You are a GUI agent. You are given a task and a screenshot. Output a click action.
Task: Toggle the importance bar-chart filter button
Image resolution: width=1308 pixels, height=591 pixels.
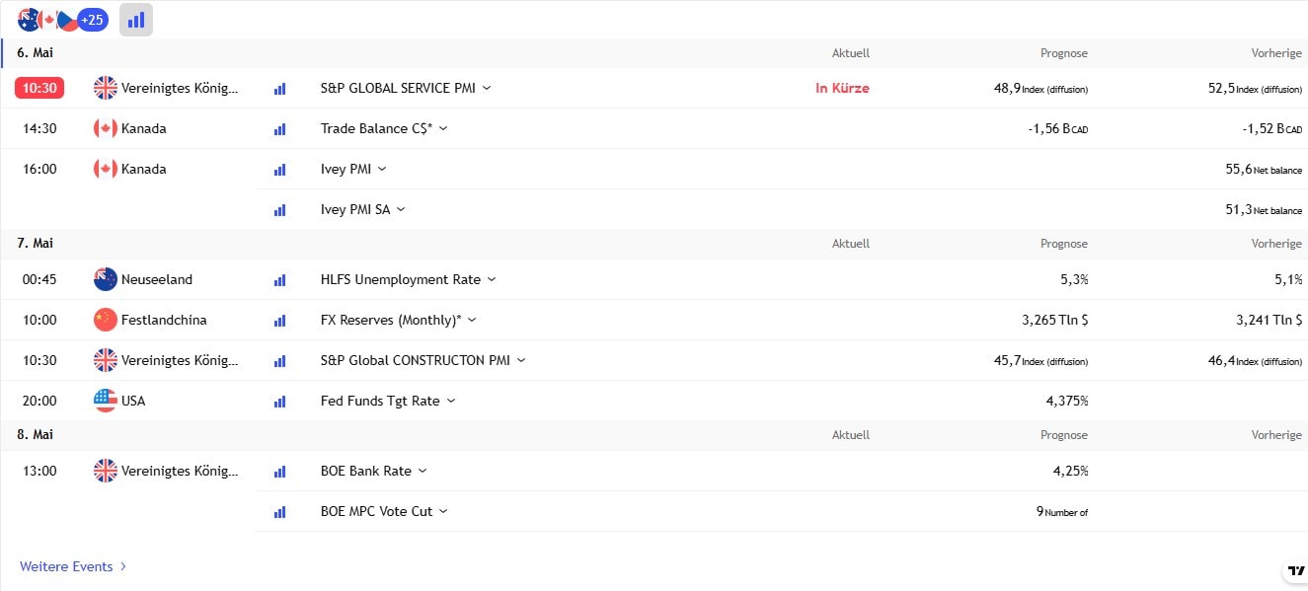tap(136, 20)
